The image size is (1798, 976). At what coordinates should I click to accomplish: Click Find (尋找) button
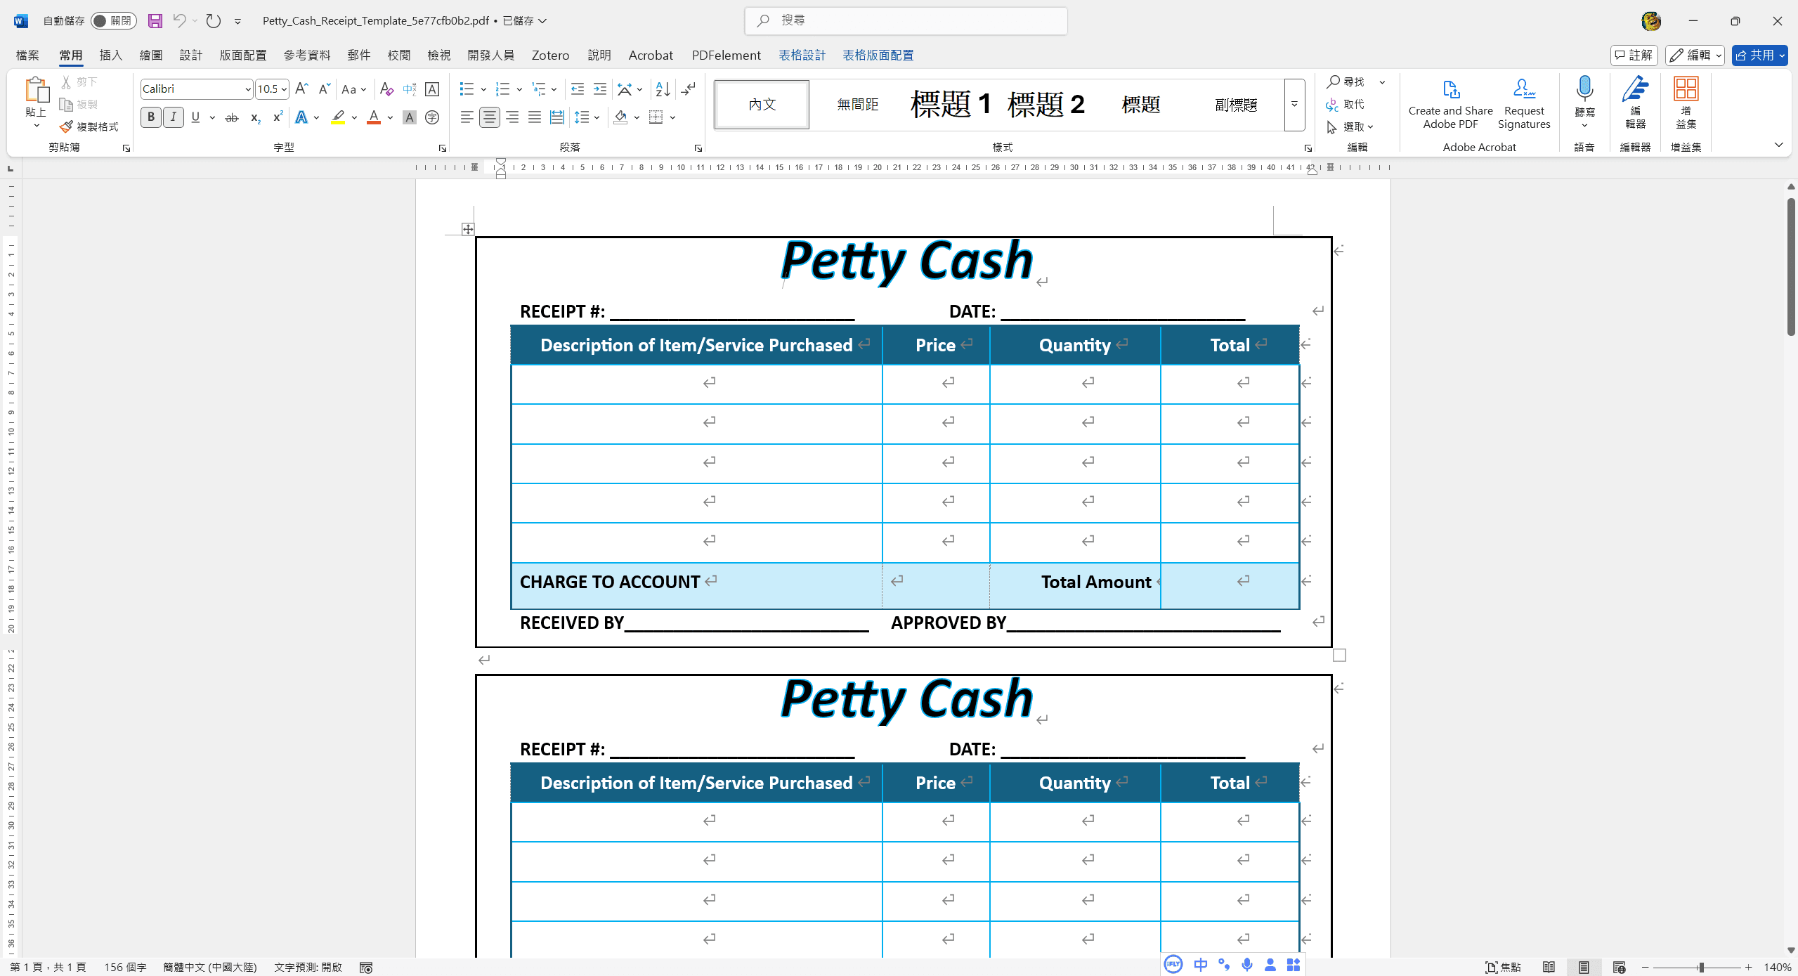pyautogui.click(x=1346, y=82)
